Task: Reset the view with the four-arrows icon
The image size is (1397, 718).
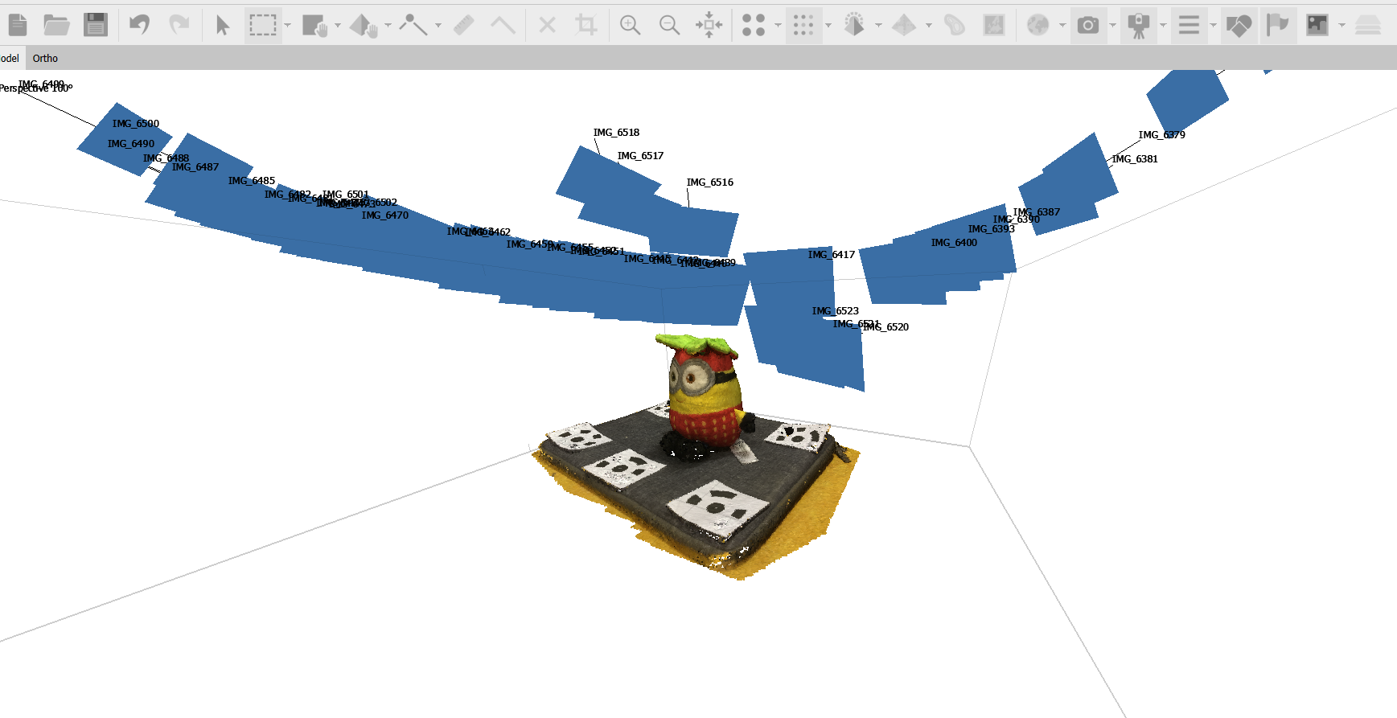Action: [709, 25]
